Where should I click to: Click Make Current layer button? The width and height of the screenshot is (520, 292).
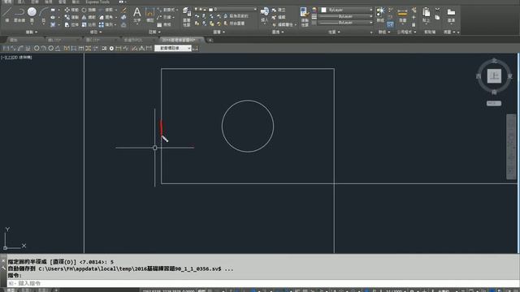coord(236,16)
